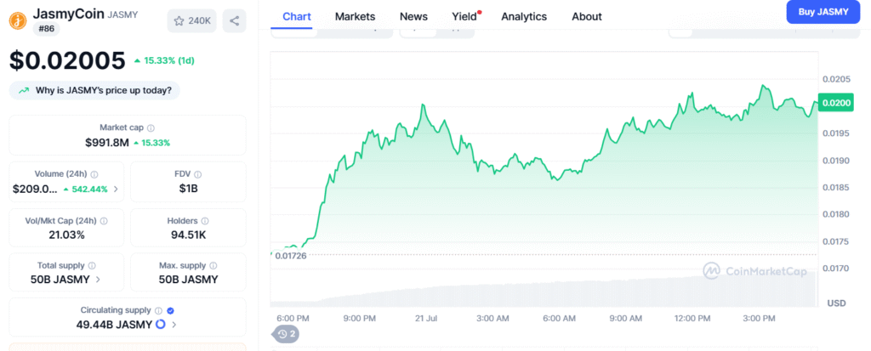Expand Volume (24h) details chevron

click(116, 189)
